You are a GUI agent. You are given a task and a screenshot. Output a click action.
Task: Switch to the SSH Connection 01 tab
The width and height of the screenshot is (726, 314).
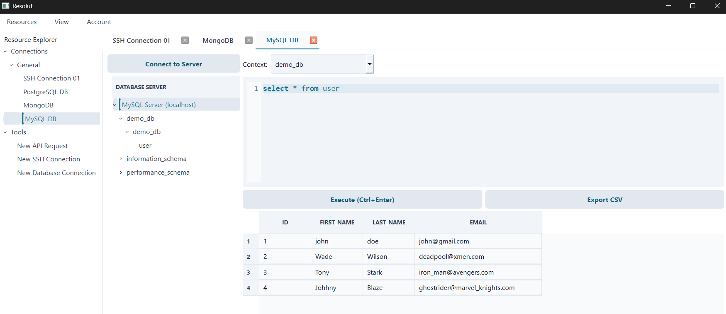click(141, 40)
